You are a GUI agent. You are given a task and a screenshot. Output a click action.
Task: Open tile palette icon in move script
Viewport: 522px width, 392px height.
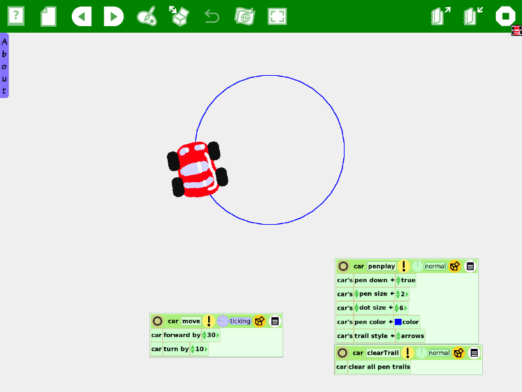tap(259, 321)
